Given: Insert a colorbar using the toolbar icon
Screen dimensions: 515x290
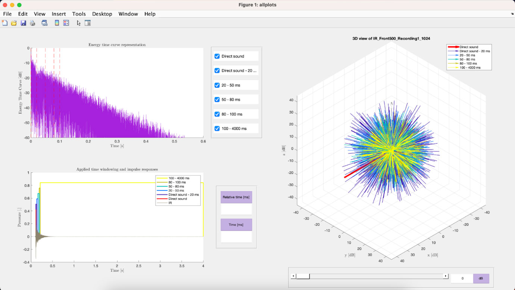Looking at the screenshot, I should (57, 23).
